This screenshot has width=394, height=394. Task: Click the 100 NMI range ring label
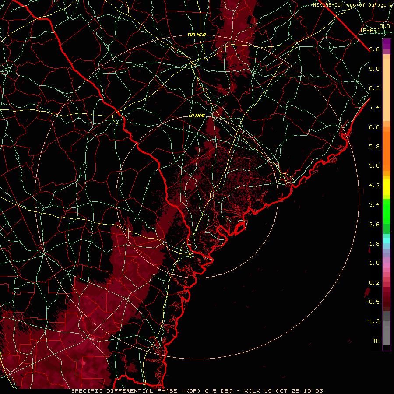tap(197, 35)
